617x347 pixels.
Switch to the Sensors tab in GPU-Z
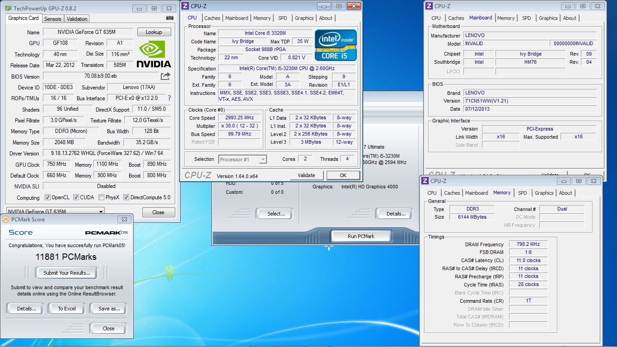[x=53, y=19]
